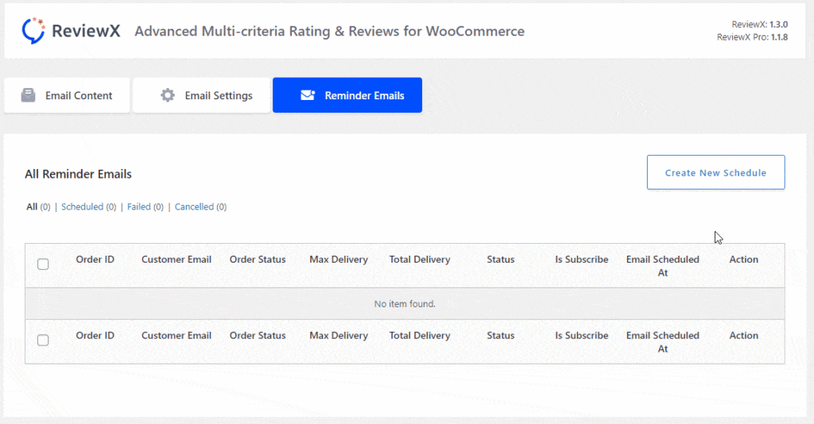Image resolution: width=814 pixels, height=424 pixels.
Task: Click the header Action column
Action: [743, 259]
